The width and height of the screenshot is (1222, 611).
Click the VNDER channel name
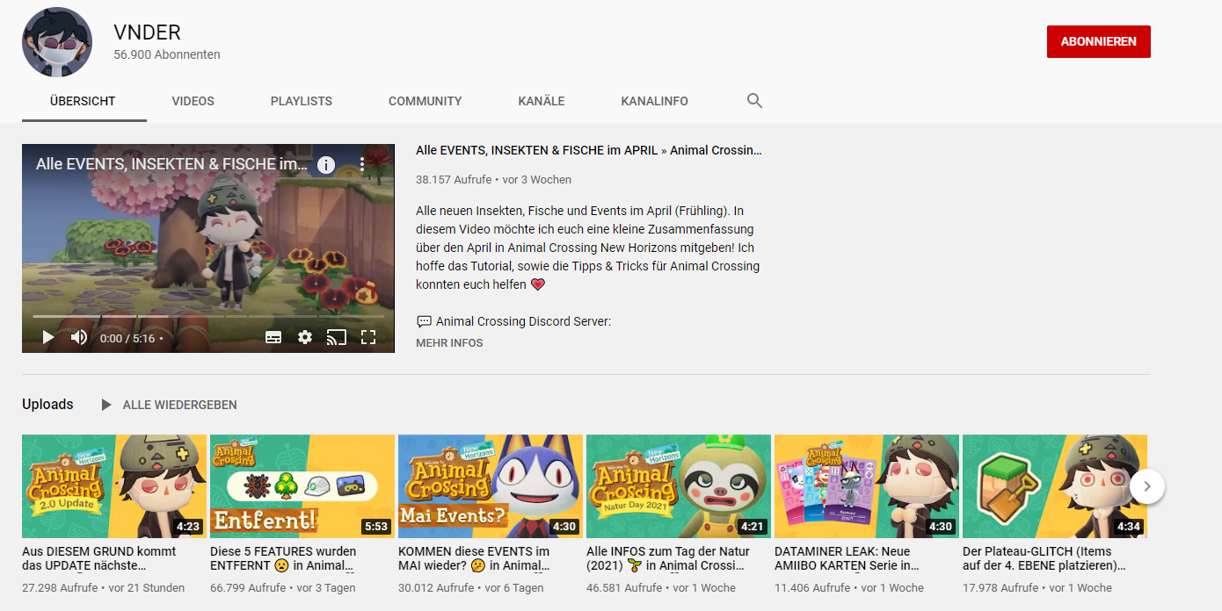(x=147, y=32)
